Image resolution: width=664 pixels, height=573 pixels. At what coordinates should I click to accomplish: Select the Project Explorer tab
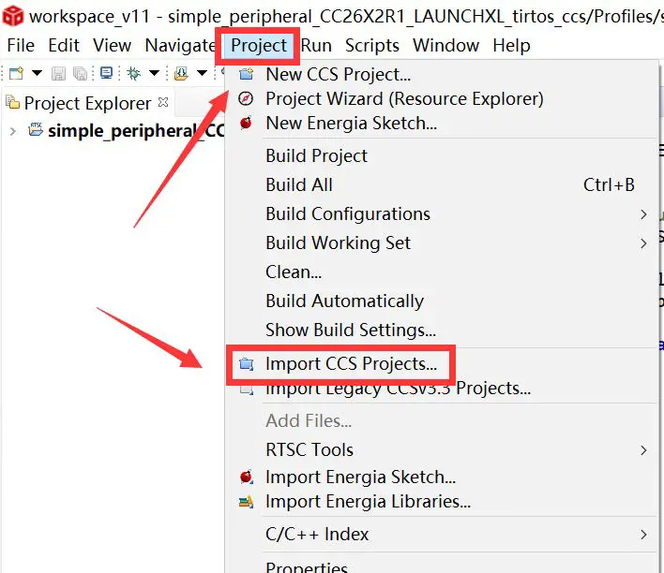pyautogui.click(x=86, y=103)
